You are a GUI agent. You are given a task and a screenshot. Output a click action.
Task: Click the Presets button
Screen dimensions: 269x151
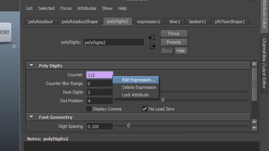pyautogui.click(x=174, y=42)
